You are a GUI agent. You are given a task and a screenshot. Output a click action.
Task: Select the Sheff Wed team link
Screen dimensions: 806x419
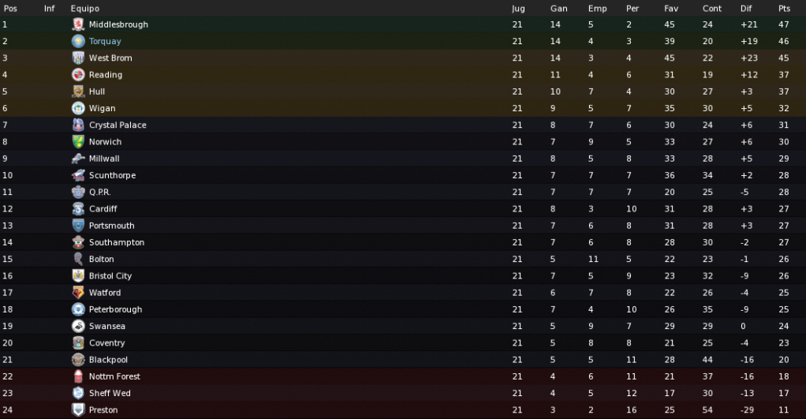[110, 393]
